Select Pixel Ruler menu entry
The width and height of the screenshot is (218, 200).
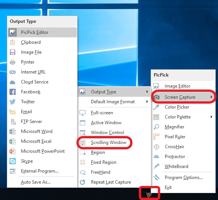[x=183, y=137]
